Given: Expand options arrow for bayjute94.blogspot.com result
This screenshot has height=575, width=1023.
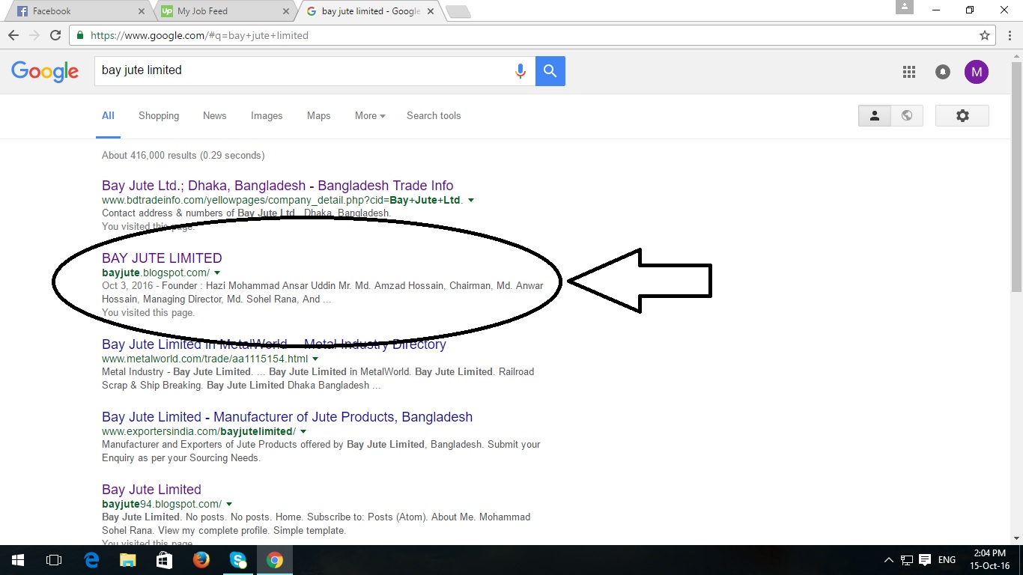Looking at the screenshot, I should 229,505.
